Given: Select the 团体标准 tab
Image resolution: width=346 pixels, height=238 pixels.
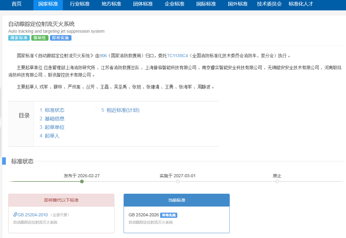Looking at the screenshot, I should [x=143, y=4].
